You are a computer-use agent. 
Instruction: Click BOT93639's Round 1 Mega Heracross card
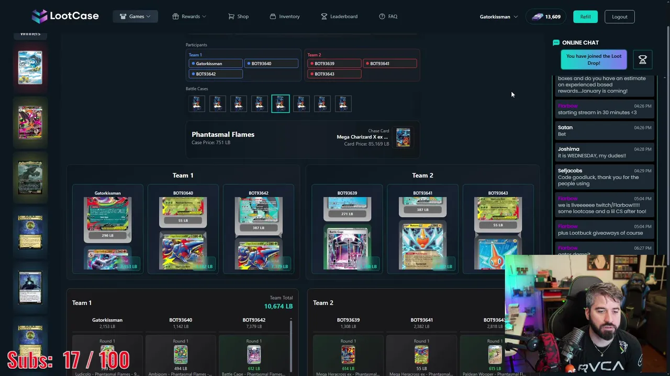[x=348, y=355]
